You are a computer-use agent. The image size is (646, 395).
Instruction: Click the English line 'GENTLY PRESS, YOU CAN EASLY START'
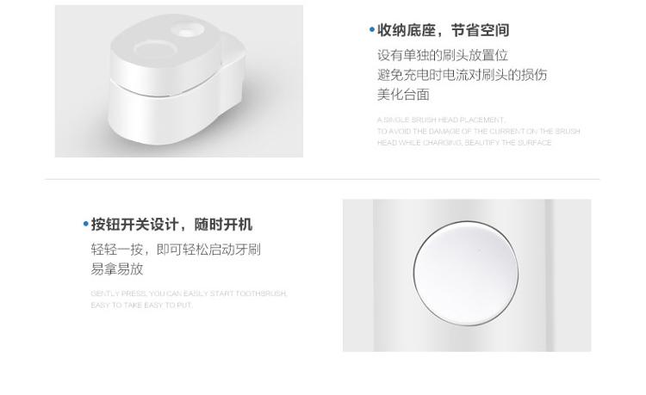189,293
